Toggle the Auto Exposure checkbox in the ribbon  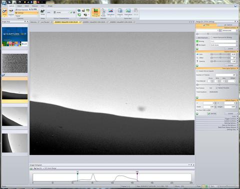[x=16, y=10]
